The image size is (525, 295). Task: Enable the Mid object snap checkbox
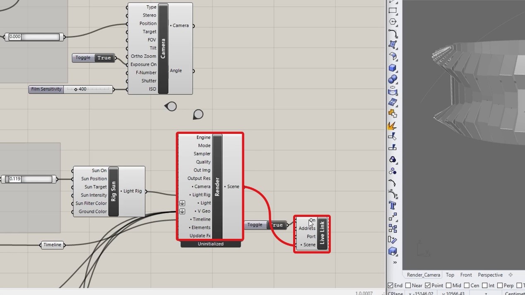448,285
